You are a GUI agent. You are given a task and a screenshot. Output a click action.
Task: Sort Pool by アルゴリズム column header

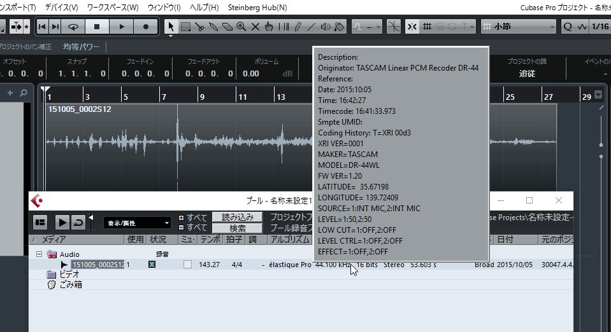pos(291,239)
